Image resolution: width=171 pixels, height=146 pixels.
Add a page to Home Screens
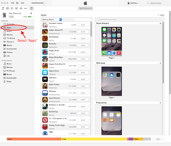pyautogui.click(x=160, y=23)
